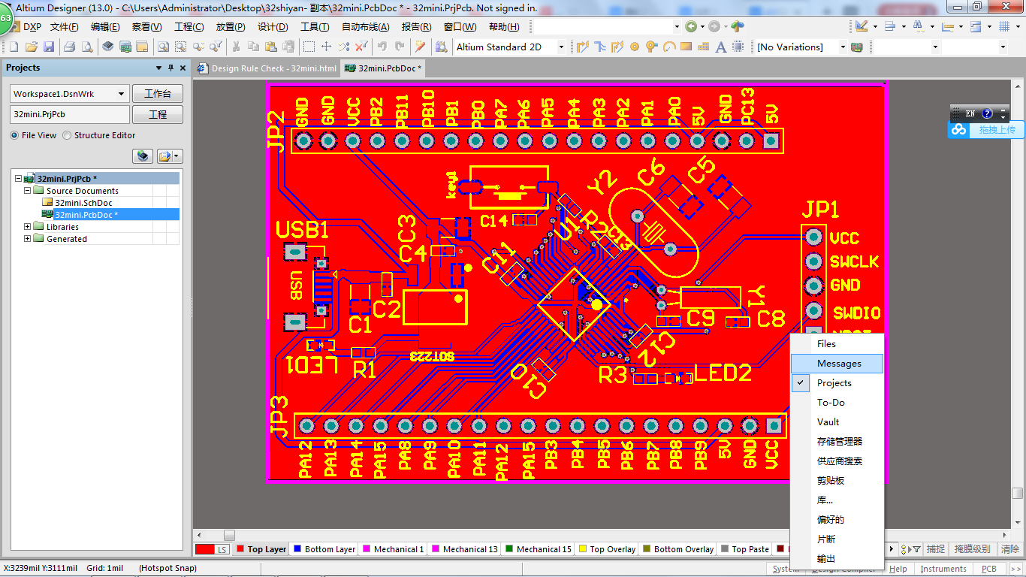The image size is (1026, 577).
Task: Click the Save icon in the toolbar
Action: click(x=49, y=46)
